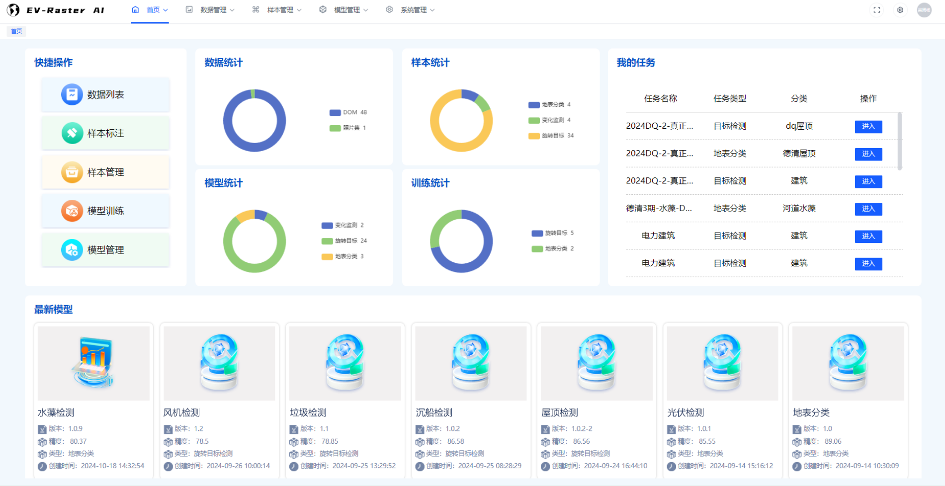Click the 垃圾检测 model title
Image resolution: width=945 pixels, height=486 pixels.
[308, 412]
